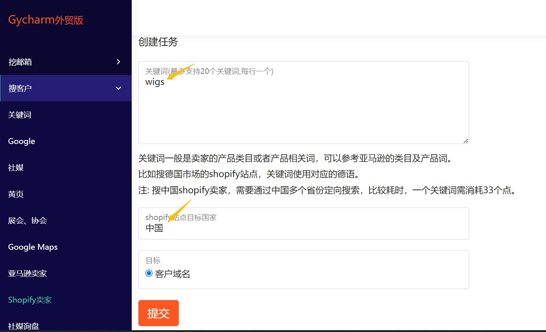Click the textarea resize handle at its corner
This screenshot has height=332, width=546.
tap(467, 141)
